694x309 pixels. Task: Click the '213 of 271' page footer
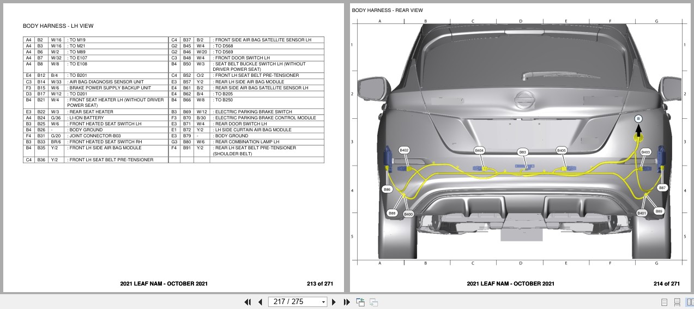pos(320,283)
